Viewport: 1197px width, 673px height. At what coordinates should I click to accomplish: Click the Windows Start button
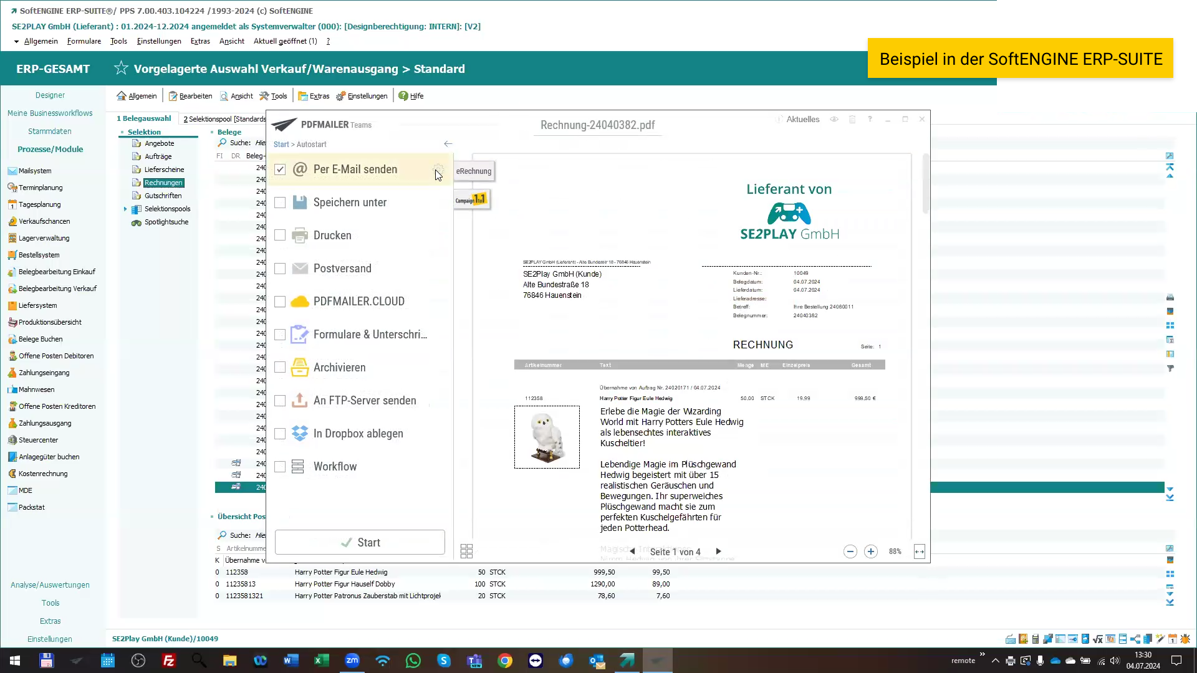pyautogui.click(x=15, y=661)
